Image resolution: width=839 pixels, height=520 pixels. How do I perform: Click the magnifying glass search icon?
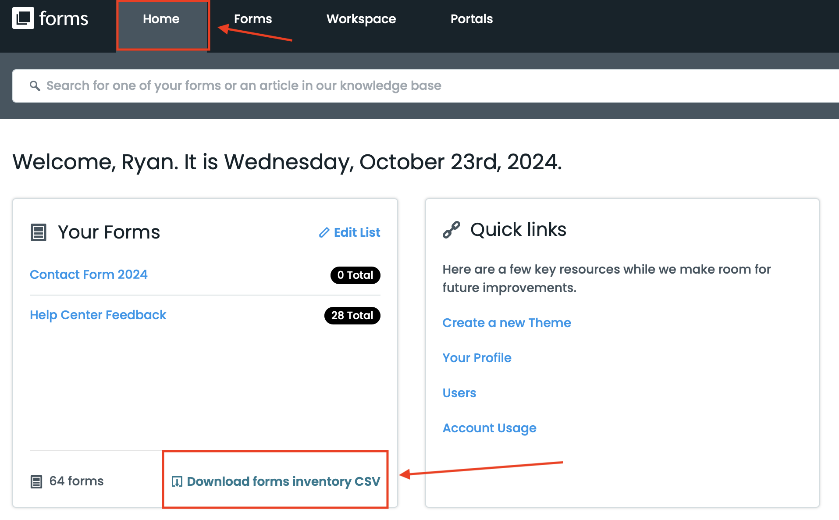[x=35, y=85]
